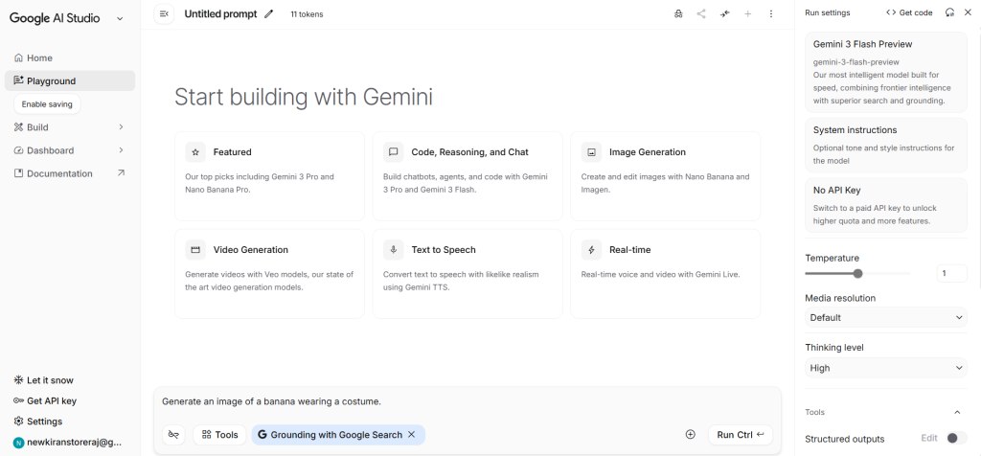
Task: Toggle the Structured outputs switch
Action: [x=955, y=439]
